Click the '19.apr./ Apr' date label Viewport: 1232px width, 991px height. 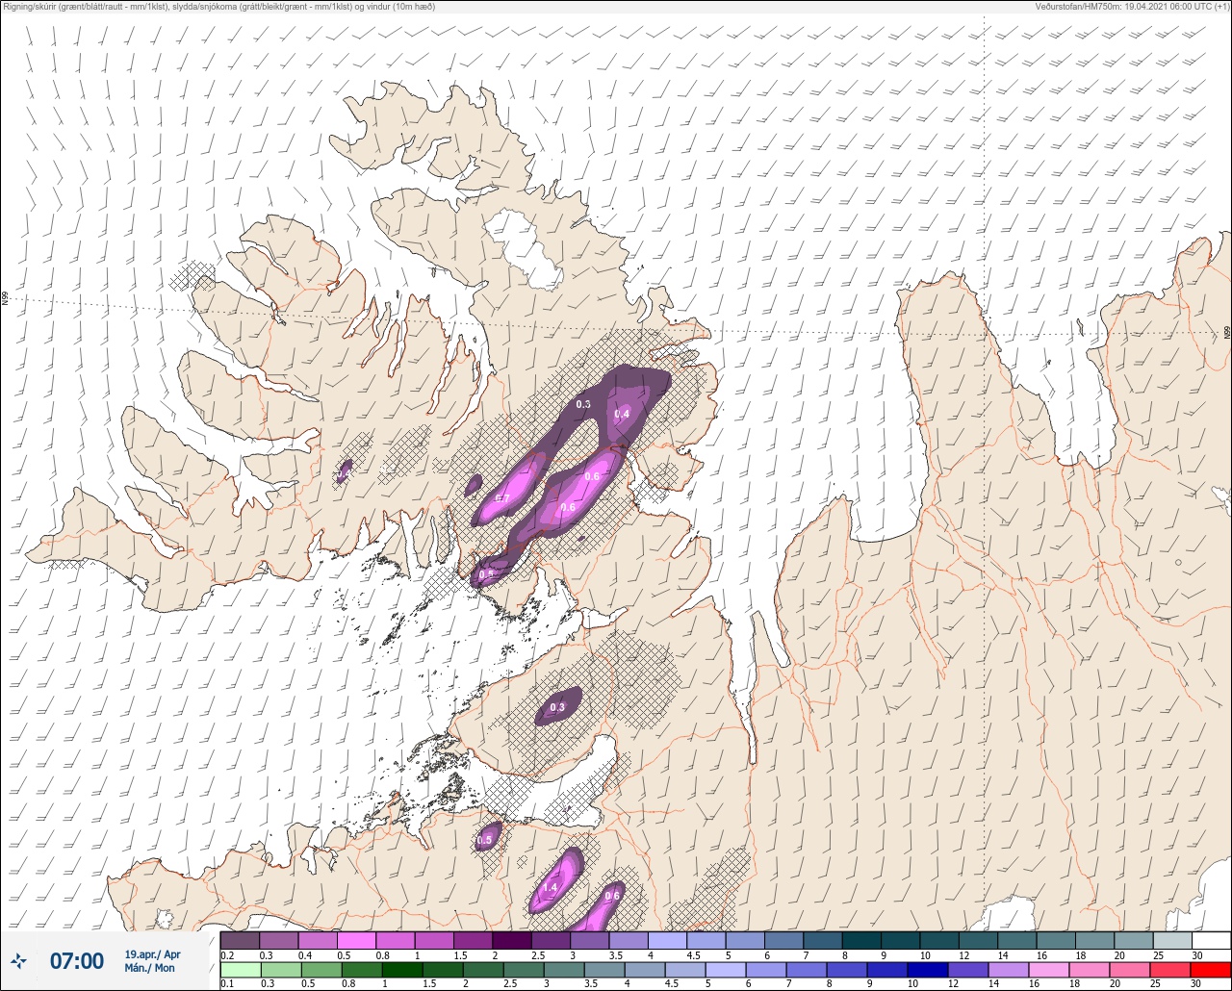(152, 953)
